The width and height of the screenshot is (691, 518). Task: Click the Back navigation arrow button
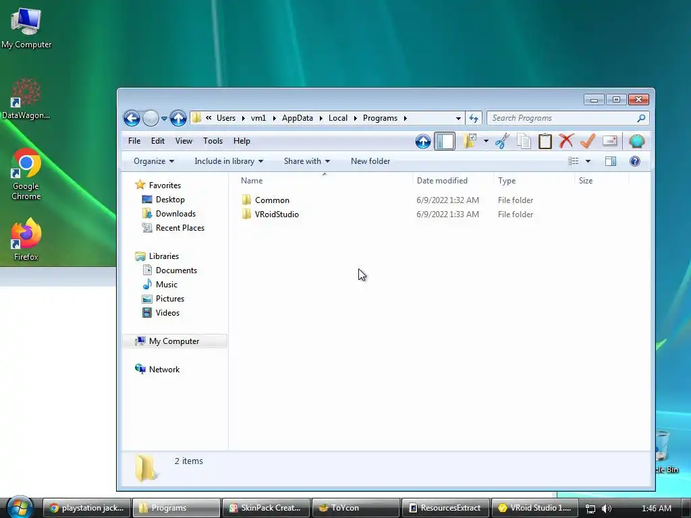pos(132,118)
